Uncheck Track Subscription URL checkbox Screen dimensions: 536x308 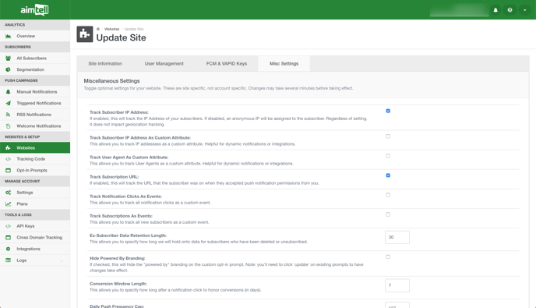[388, 175]
